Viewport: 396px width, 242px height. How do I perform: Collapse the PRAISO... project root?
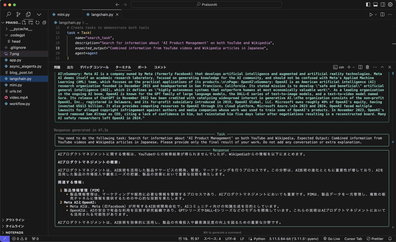click(x=13, y=22)
